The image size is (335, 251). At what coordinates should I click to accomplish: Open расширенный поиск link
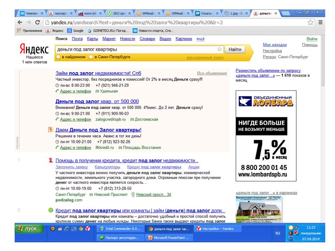[205, 58]
